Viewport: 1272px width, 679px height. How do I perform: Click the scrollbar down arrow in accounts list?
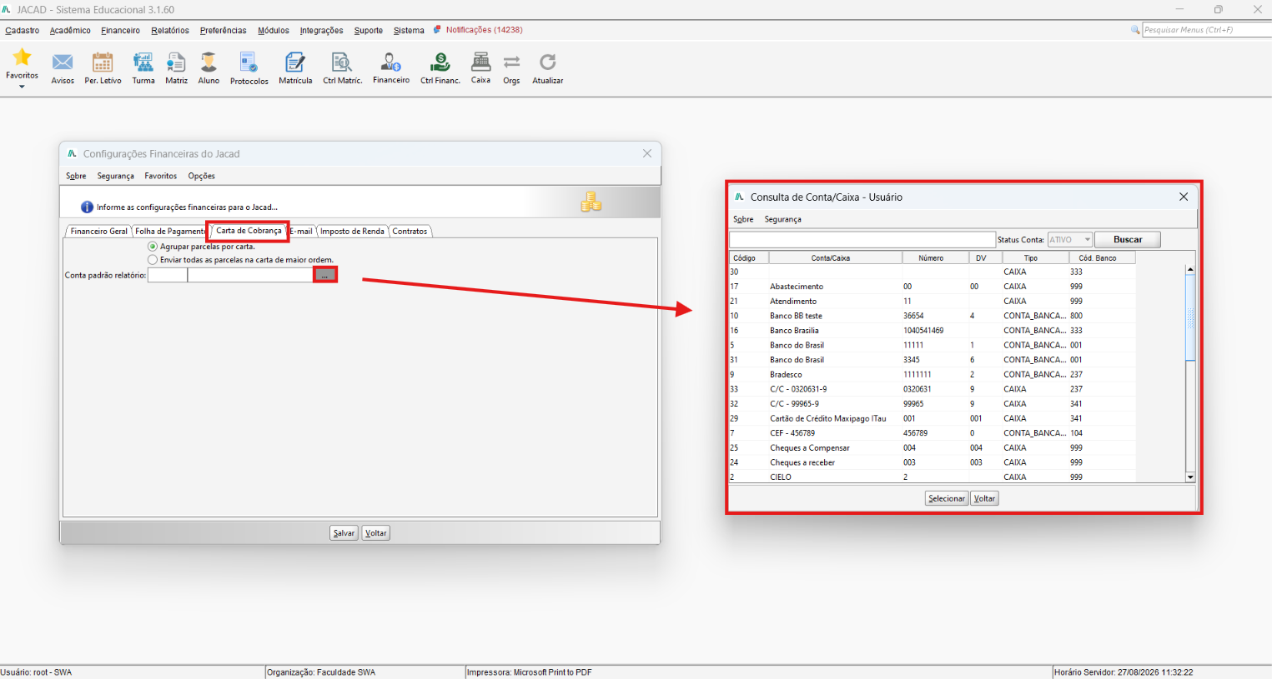1190,477
